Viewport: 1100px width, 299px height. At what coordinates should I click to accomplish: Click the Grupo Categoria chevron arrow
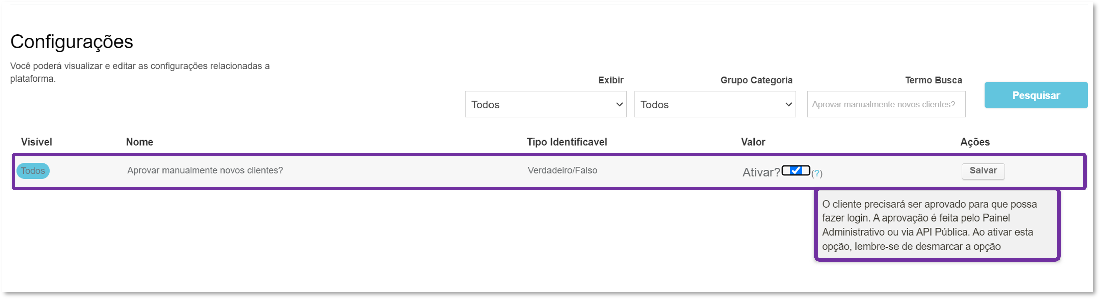[788, 104]
